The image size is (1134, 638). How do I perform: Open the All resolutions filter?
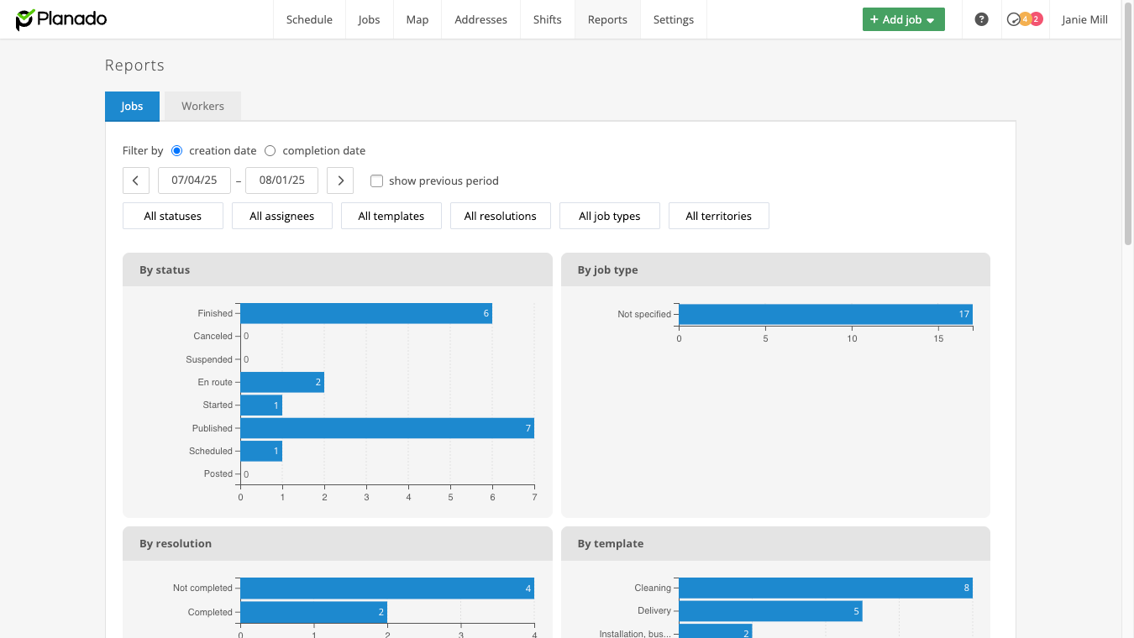pos(501,216)
